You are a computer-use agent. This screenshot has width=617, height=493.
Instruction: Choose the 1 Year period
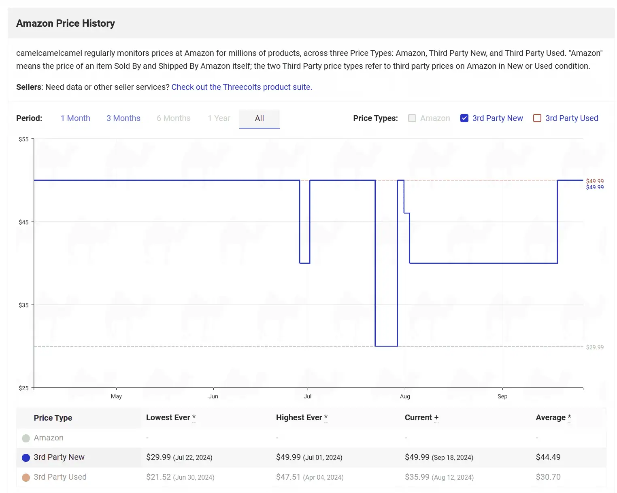coord(219,118)
